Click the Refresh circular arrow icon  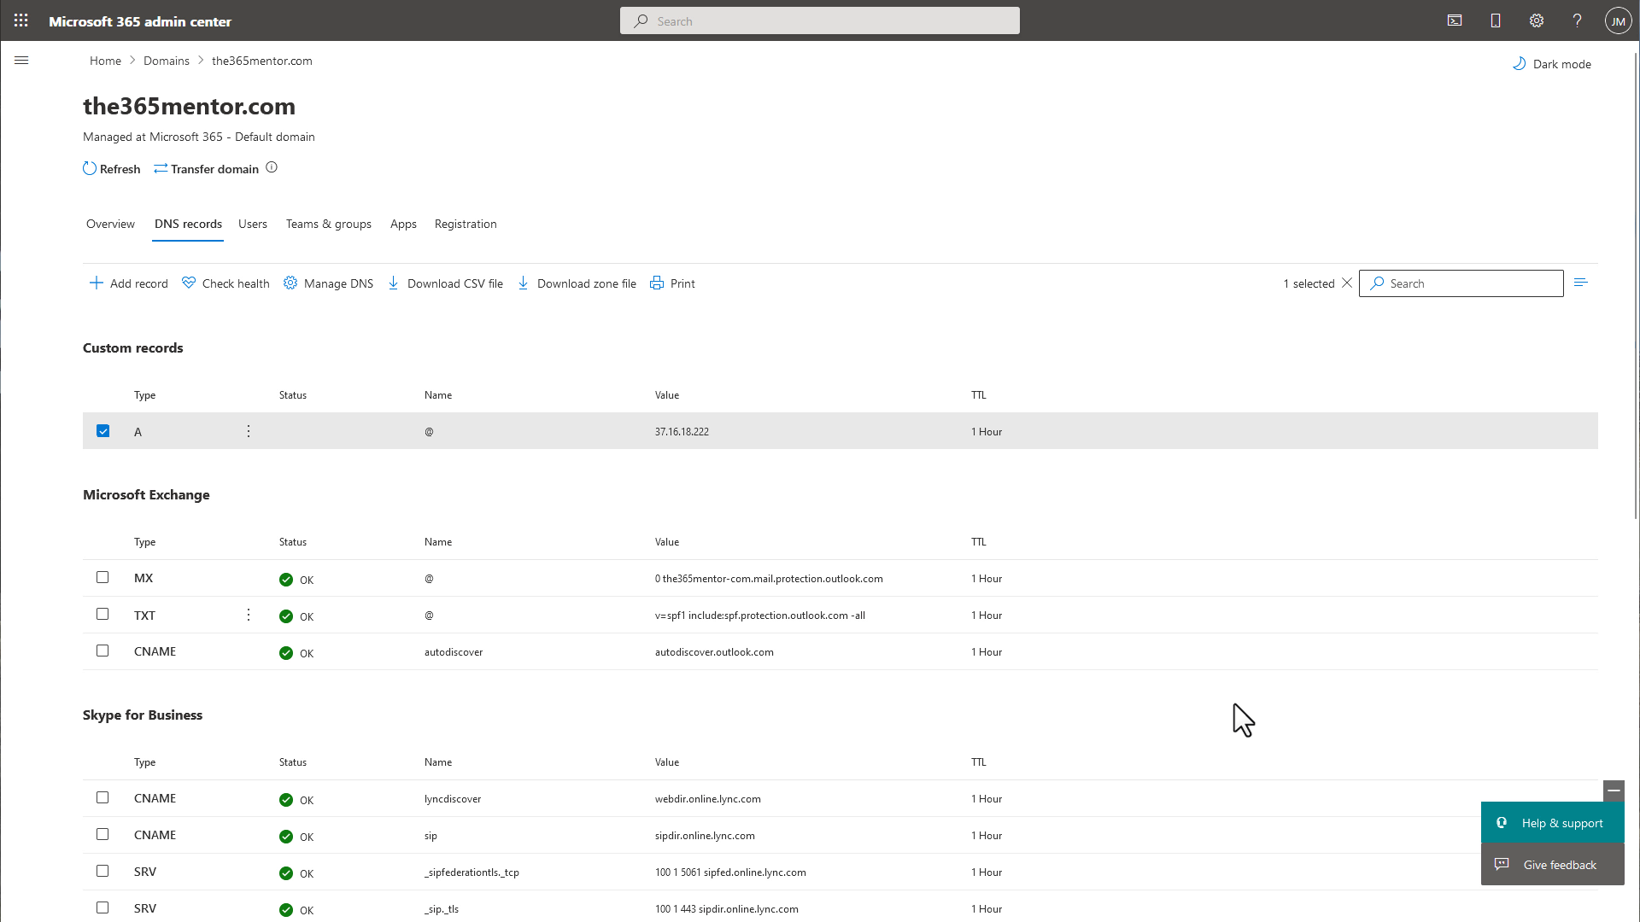(x=90, y=168)
